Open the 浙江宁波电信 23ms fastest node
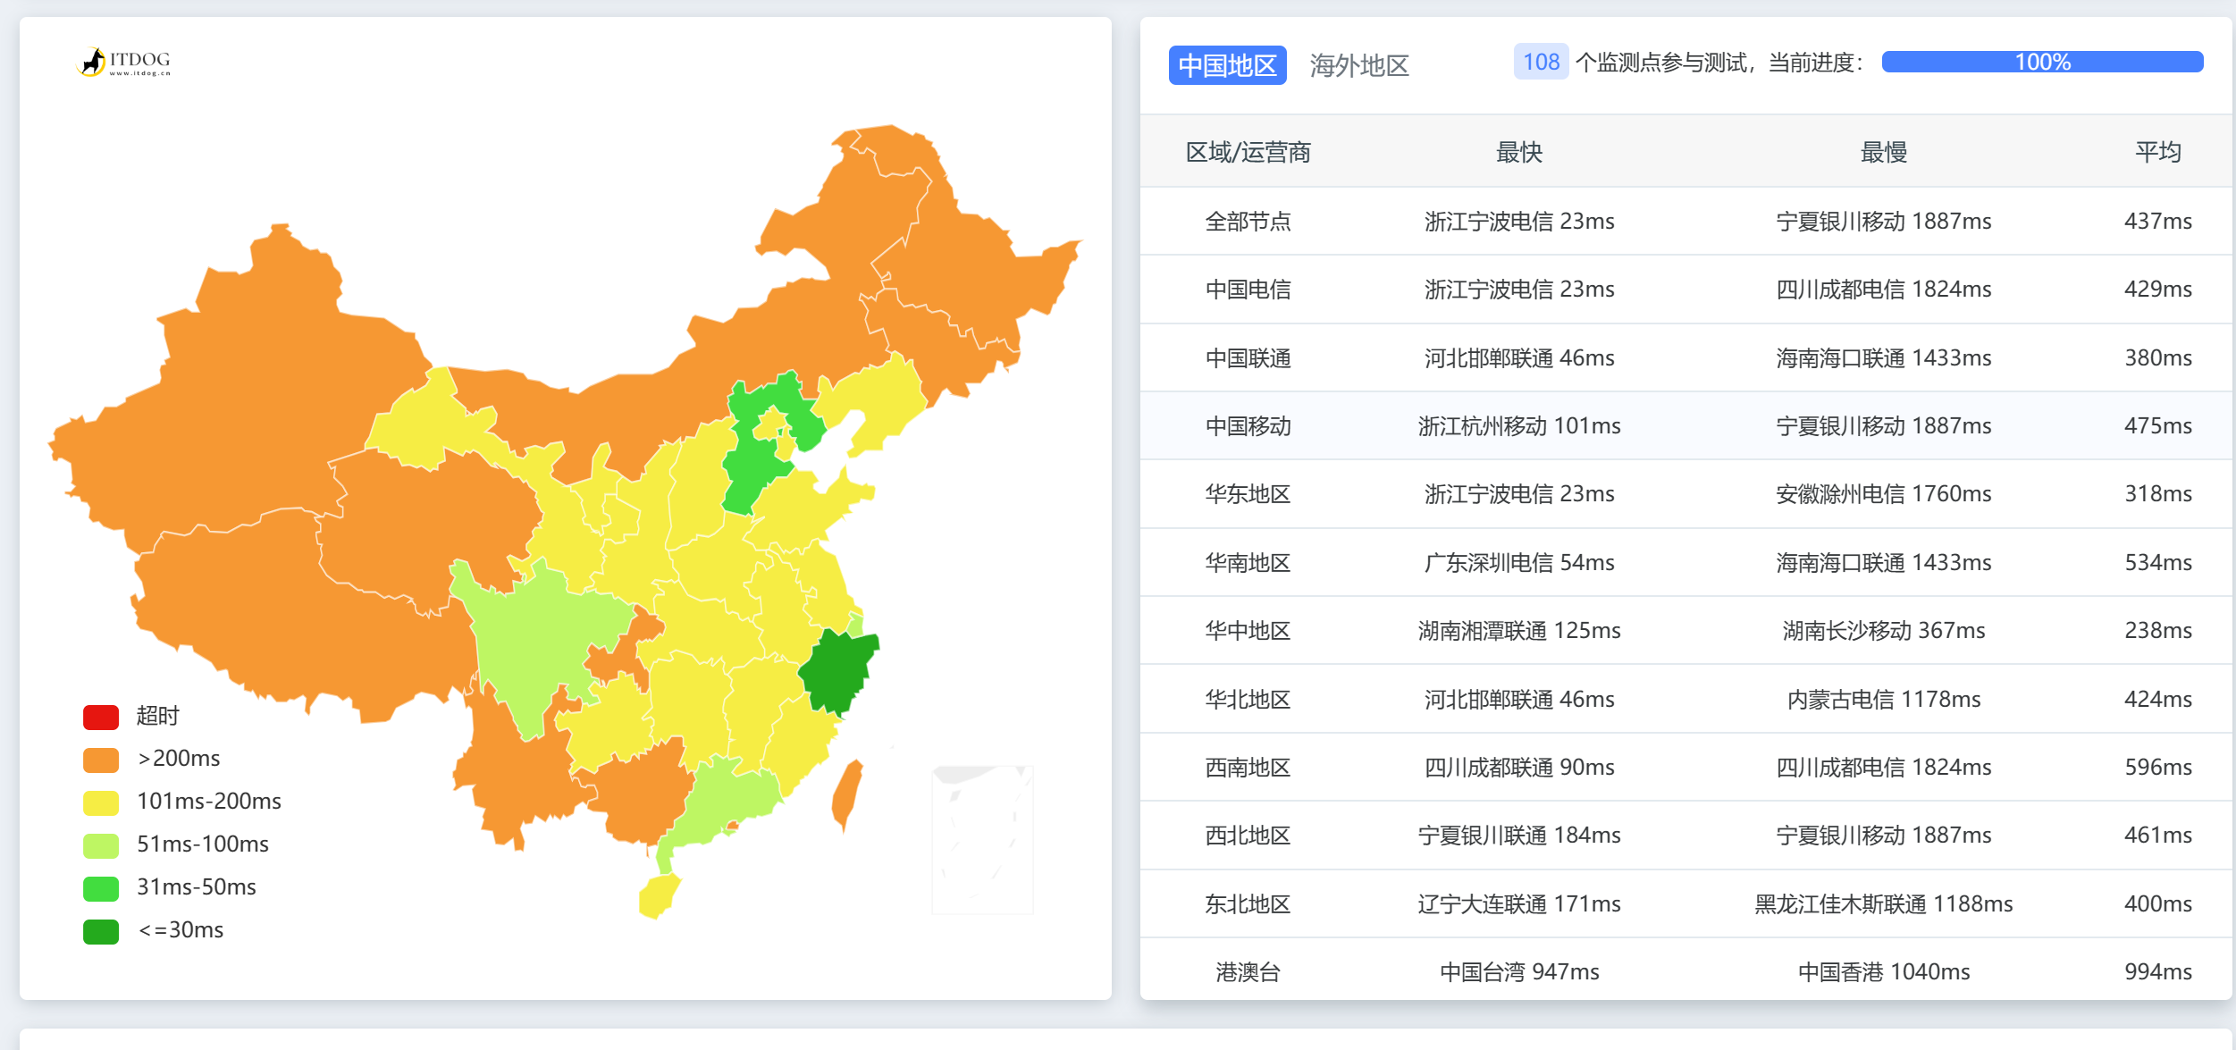Image resolution: width=2236 pixels, height=1050 pixels. 1518,221
